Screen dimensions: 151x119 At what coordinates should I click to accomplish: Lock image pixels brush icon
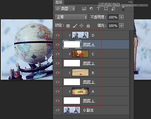75,26
